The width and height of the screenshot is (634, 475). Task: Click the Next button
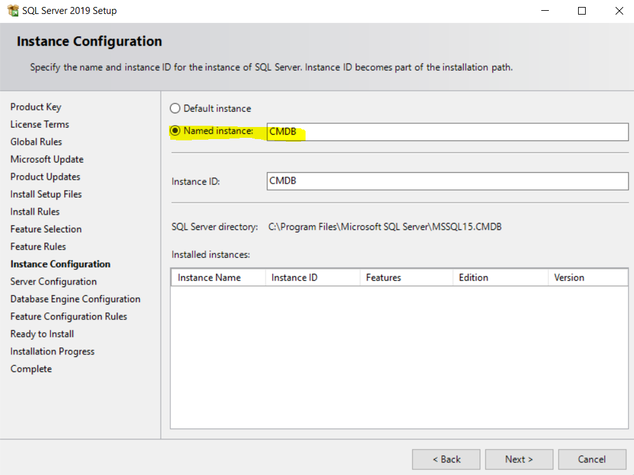[519, 459]
